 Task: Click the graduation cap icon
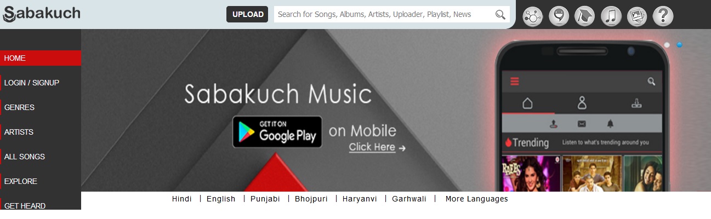(x=584, y=16)
